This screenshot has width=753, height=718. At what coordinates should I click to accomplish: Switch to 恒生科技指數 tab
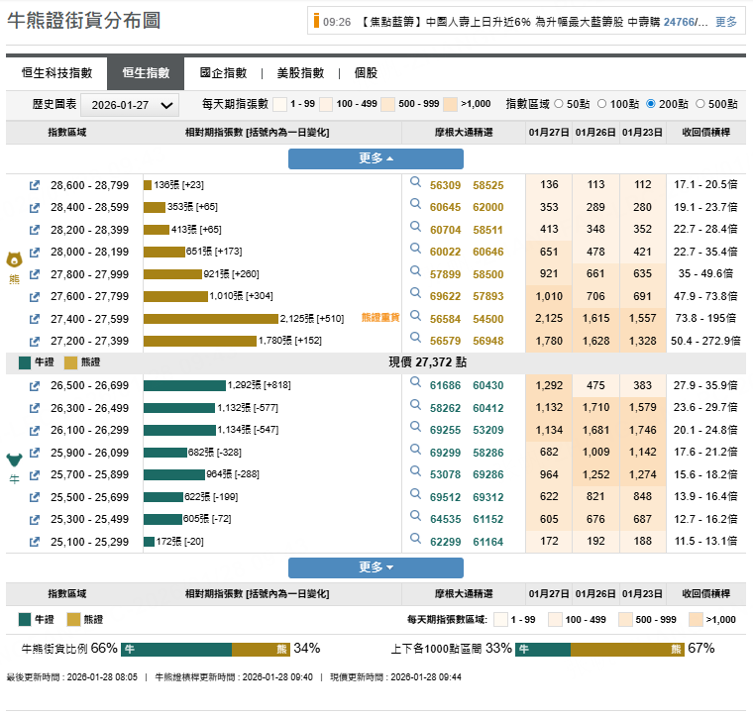[57, 73]
